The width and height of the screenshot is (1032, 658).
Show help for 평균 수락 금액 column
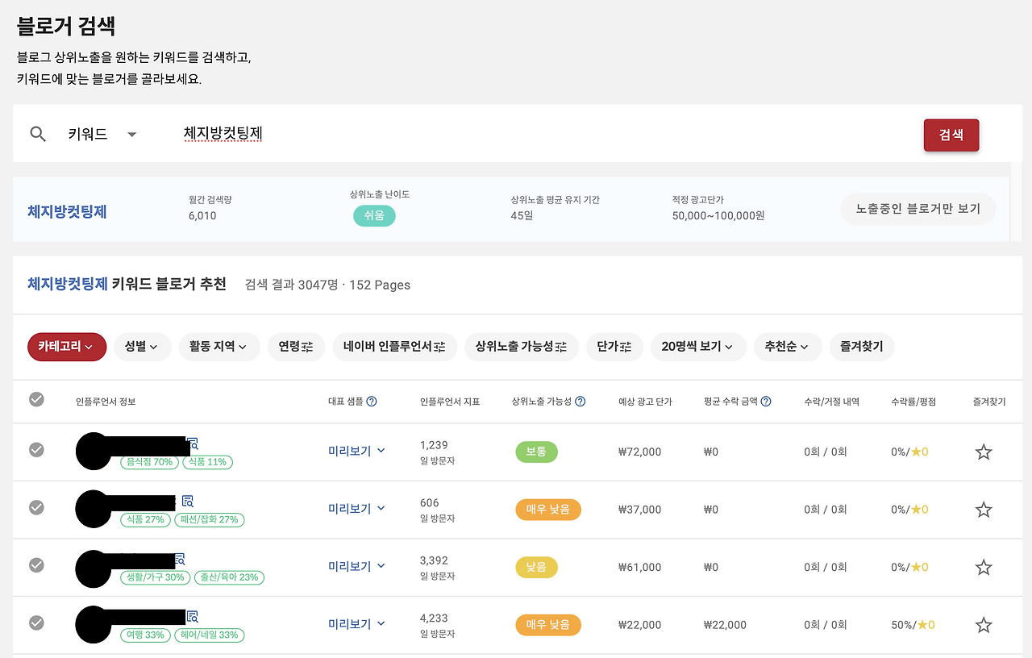point(766,402)
